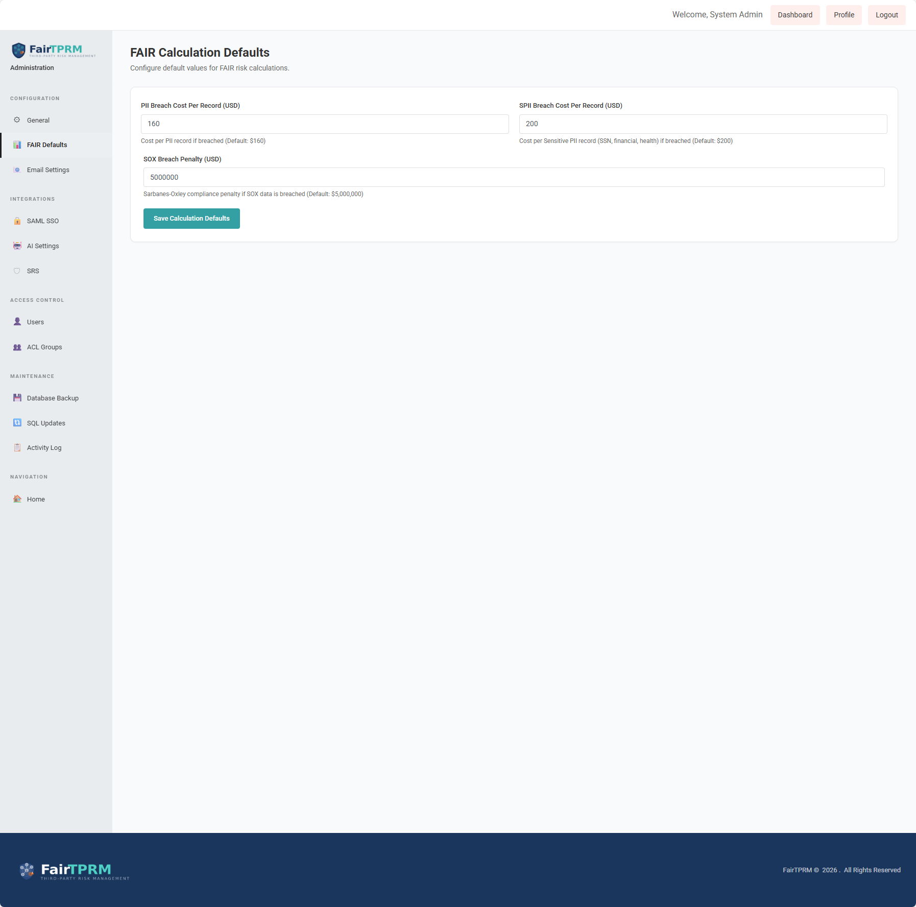The width and height of the screenshot is (916, 907).
Task: Log out using the Logout button
Action: 886,15
